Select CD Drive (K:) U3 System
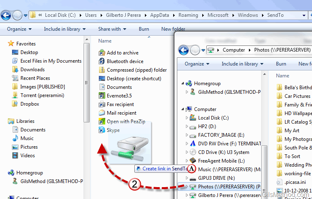 point(220,152)
